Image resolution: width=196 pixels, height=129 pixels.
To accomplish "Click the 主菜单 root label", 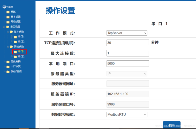I will click(10, 7).
